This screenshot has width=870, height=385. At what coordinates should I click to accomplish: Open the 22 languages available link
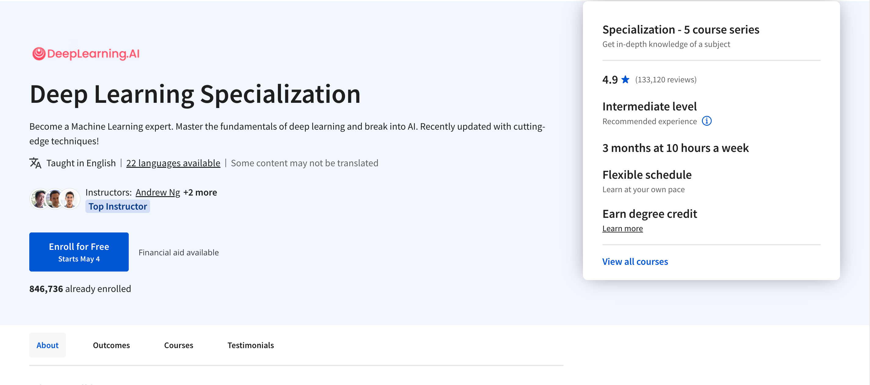point(173,163)
